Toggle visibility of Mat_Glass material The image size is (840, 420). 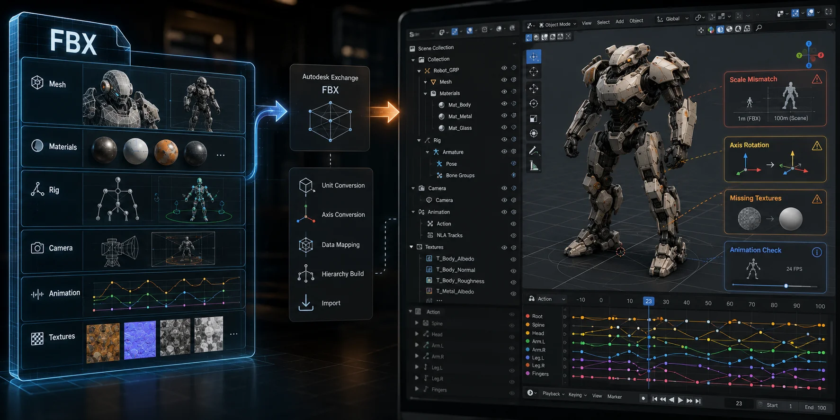[504, 127]
